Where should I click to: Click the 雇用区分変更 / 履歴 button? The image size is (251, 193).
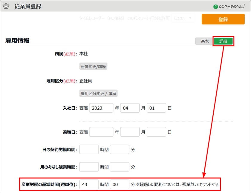coord(98,94)
